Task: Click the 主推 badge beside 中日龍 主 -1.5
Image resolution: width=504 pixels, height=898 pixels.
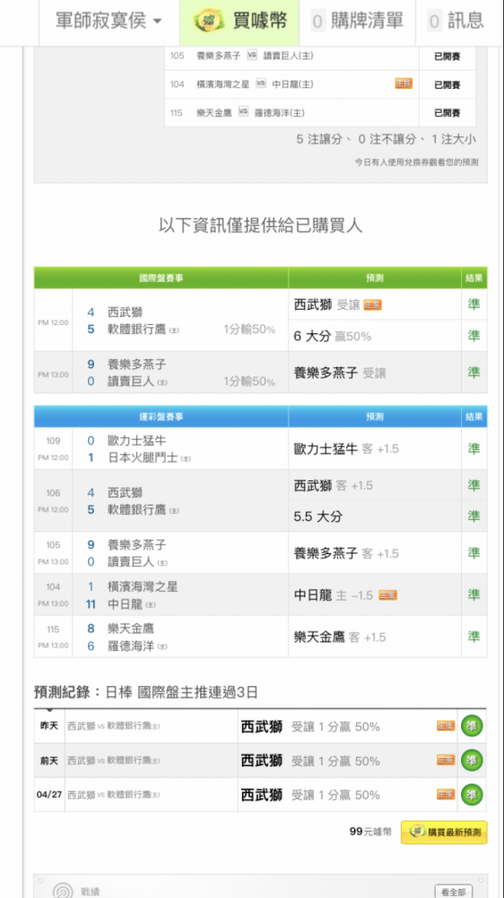Action: [388, 595]
